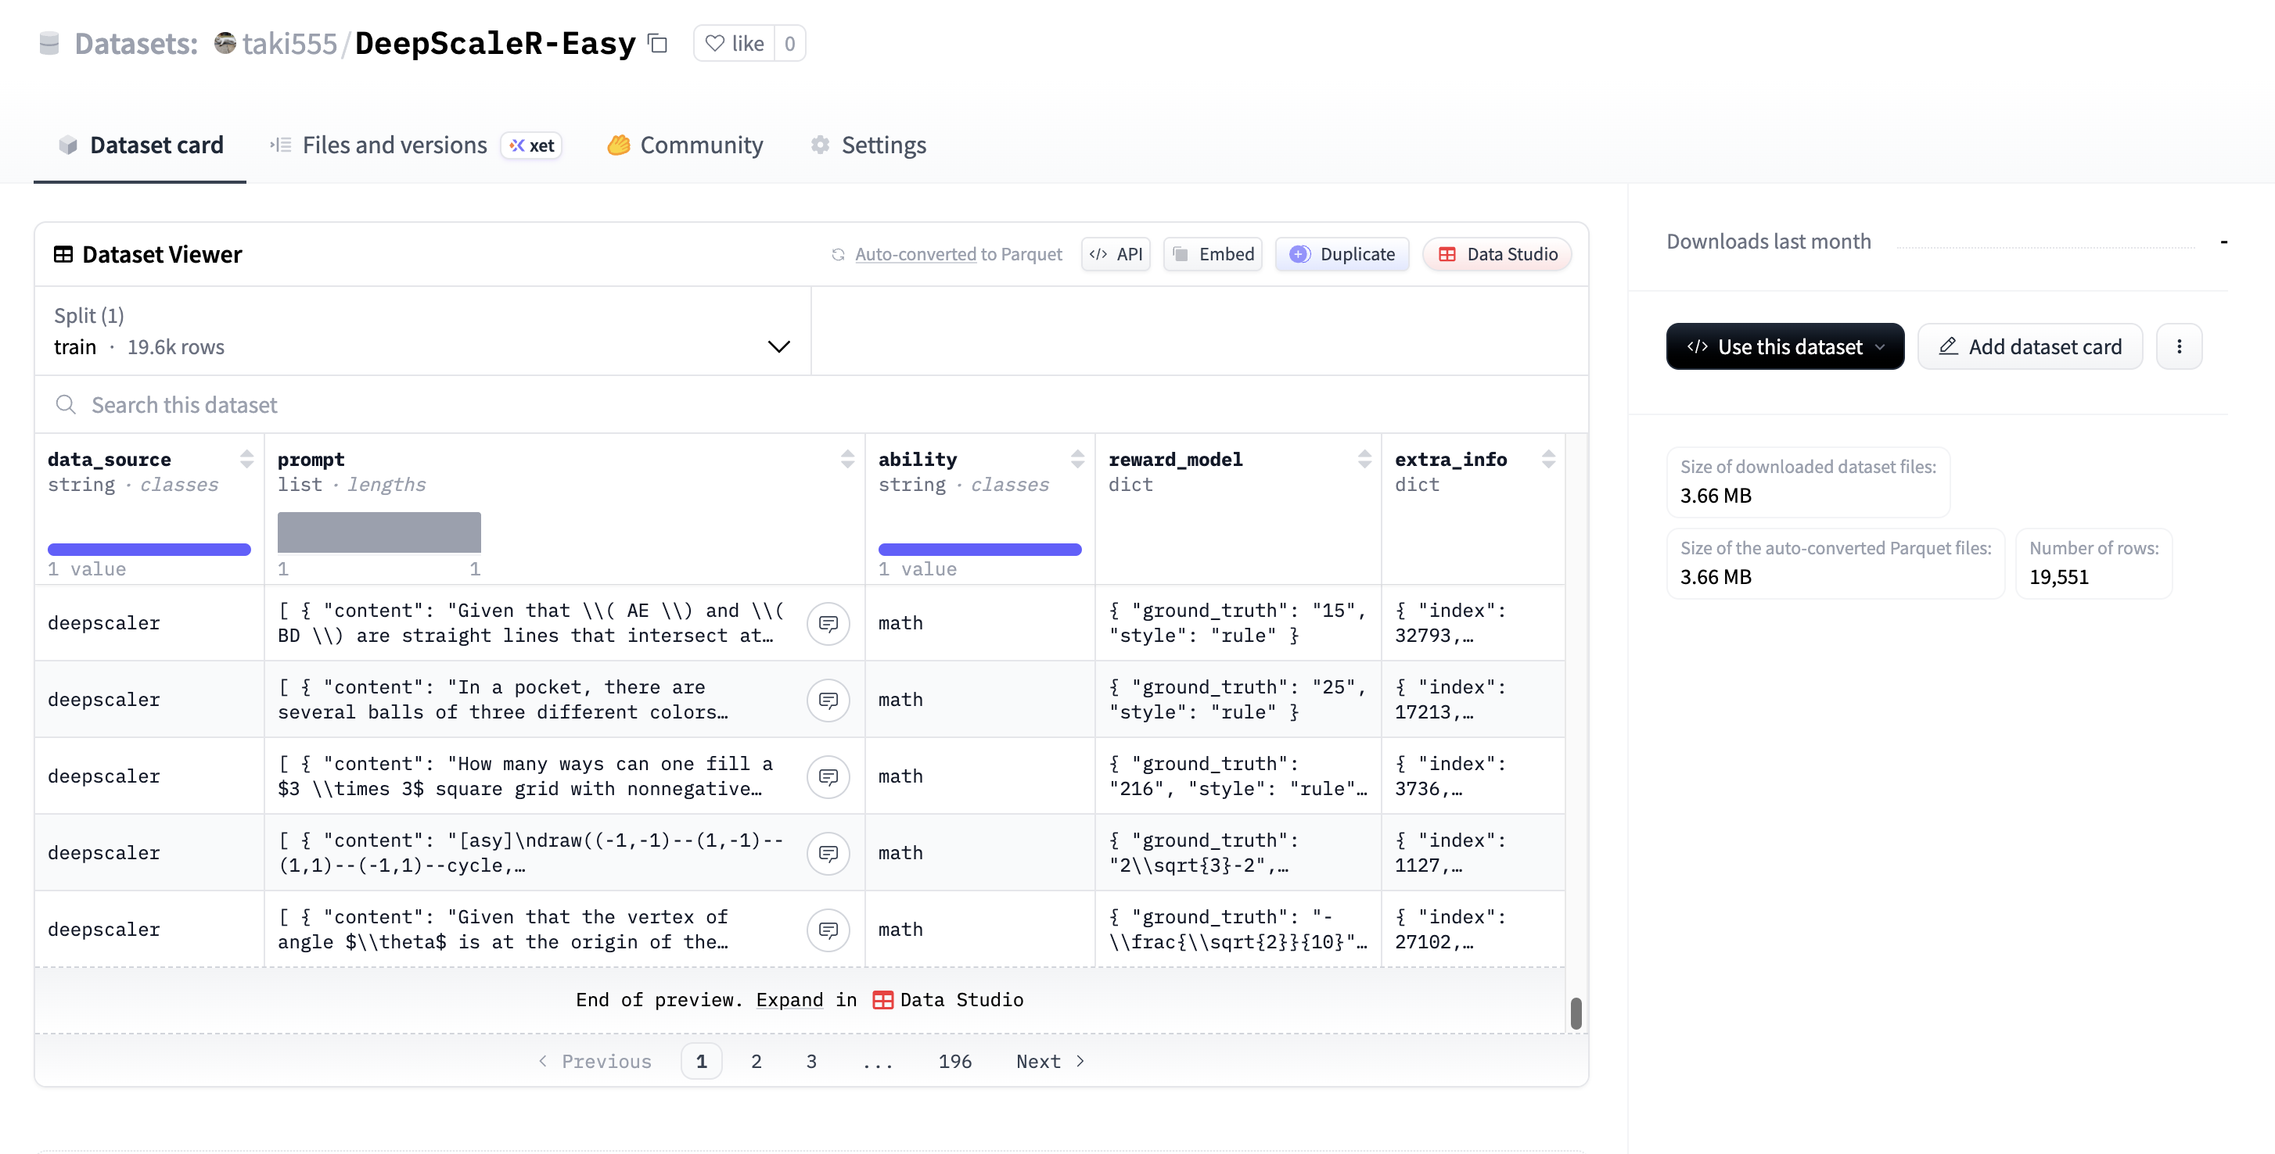Open the Use this dataset dropdown
2275x1154 pixels.
click(1784, 346)
